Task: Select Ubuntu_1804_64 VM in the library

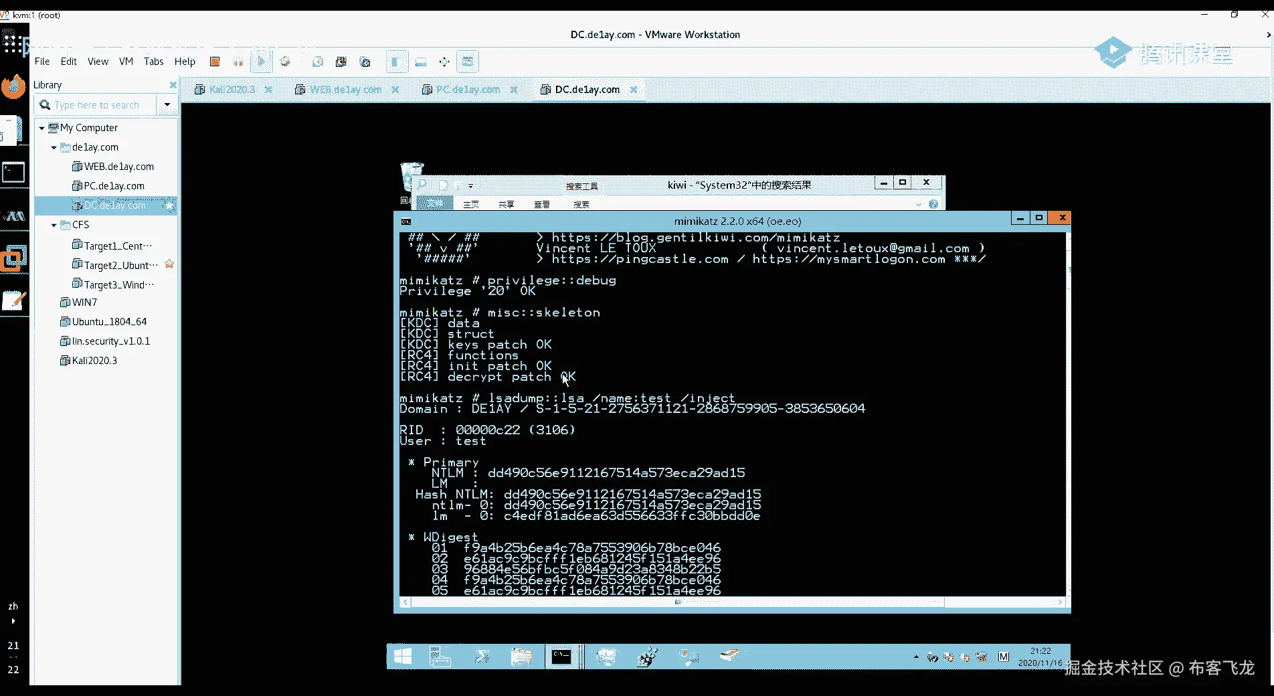Action: point(103,322)
